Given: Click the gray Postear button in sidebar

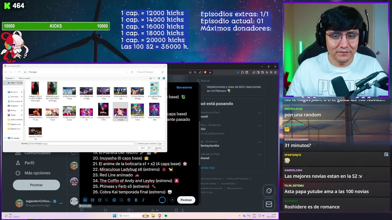Looking at the screenshot, I should point(36,185).
